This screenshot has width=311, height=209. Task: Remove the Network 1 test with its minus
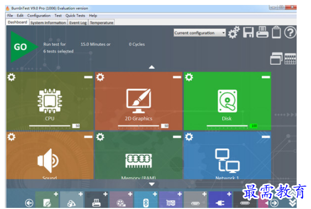(266, 137)
